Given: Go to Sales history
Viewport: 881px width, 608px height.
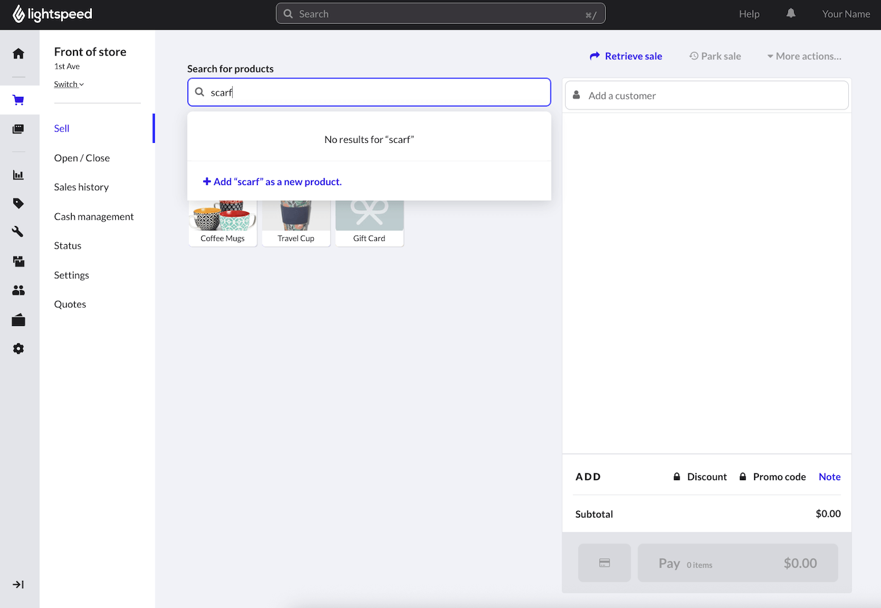Looking at the screenshot, I should point(81,187).
